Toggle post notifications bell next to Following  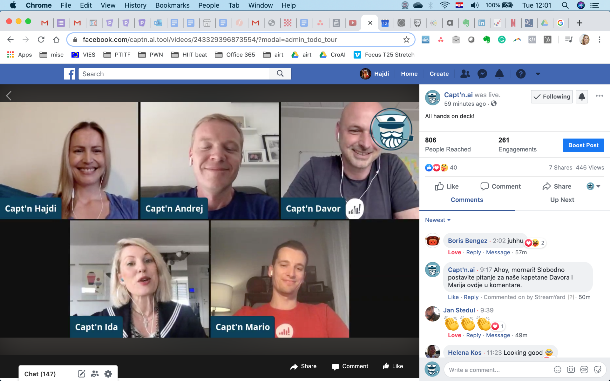click(x=582, y=97)
